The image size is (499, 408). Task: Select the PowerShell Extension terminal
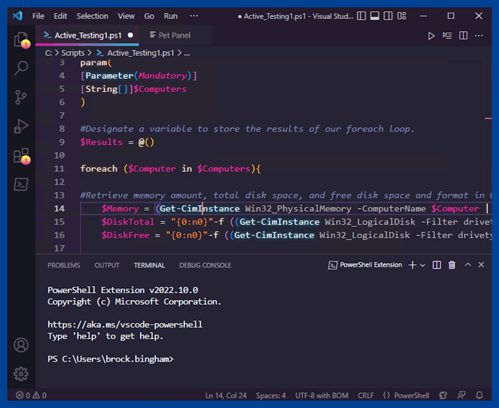[365, 265]
